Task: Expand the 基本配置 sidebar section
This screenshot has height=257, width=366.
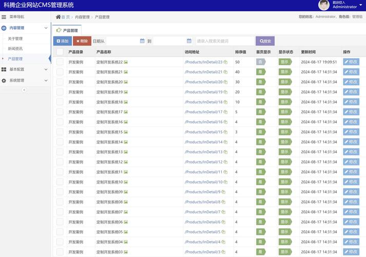Action: click(x=25, y=69)
